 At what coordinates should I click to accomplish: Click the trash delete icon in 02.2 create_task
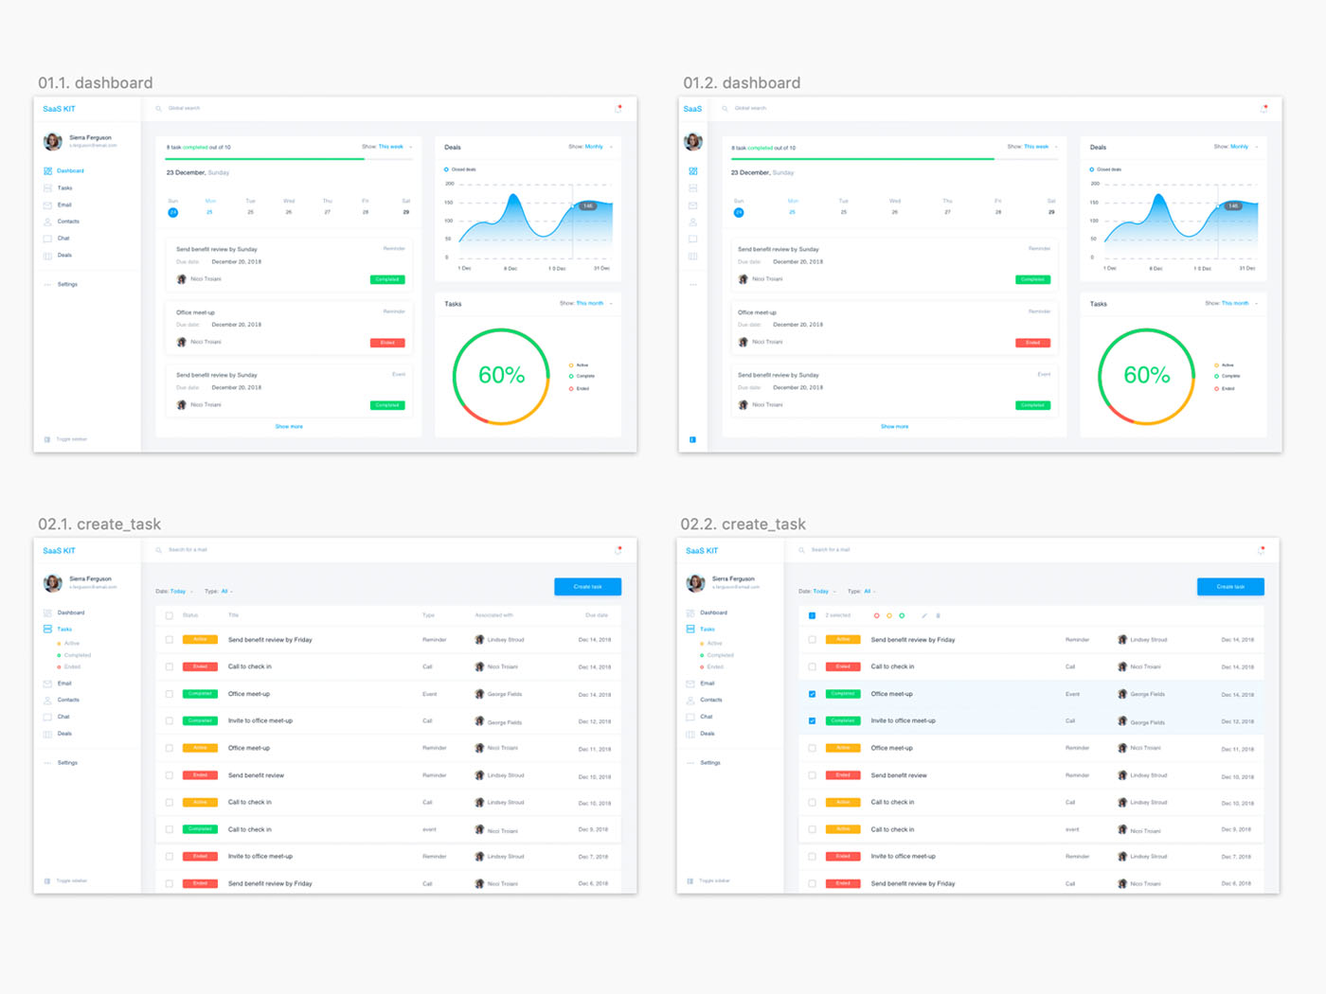coord(938,615)
